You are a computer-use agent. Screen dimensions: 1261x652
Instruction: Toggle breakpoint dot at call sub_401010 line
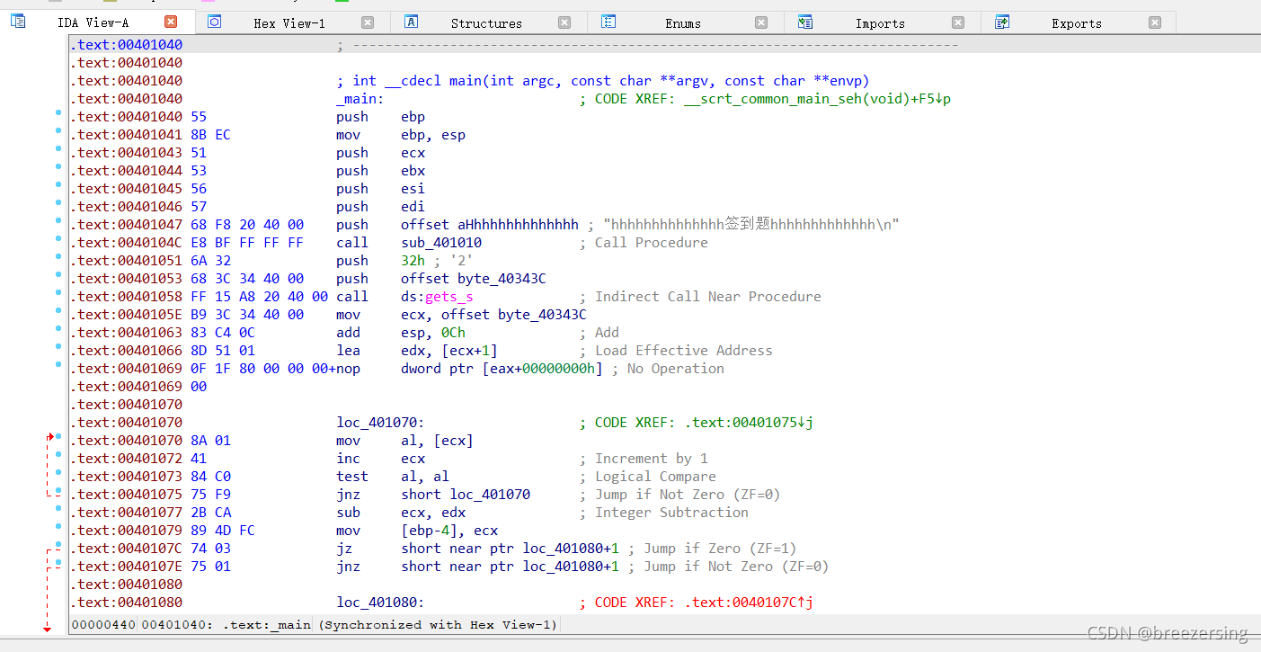click(58, 239)
